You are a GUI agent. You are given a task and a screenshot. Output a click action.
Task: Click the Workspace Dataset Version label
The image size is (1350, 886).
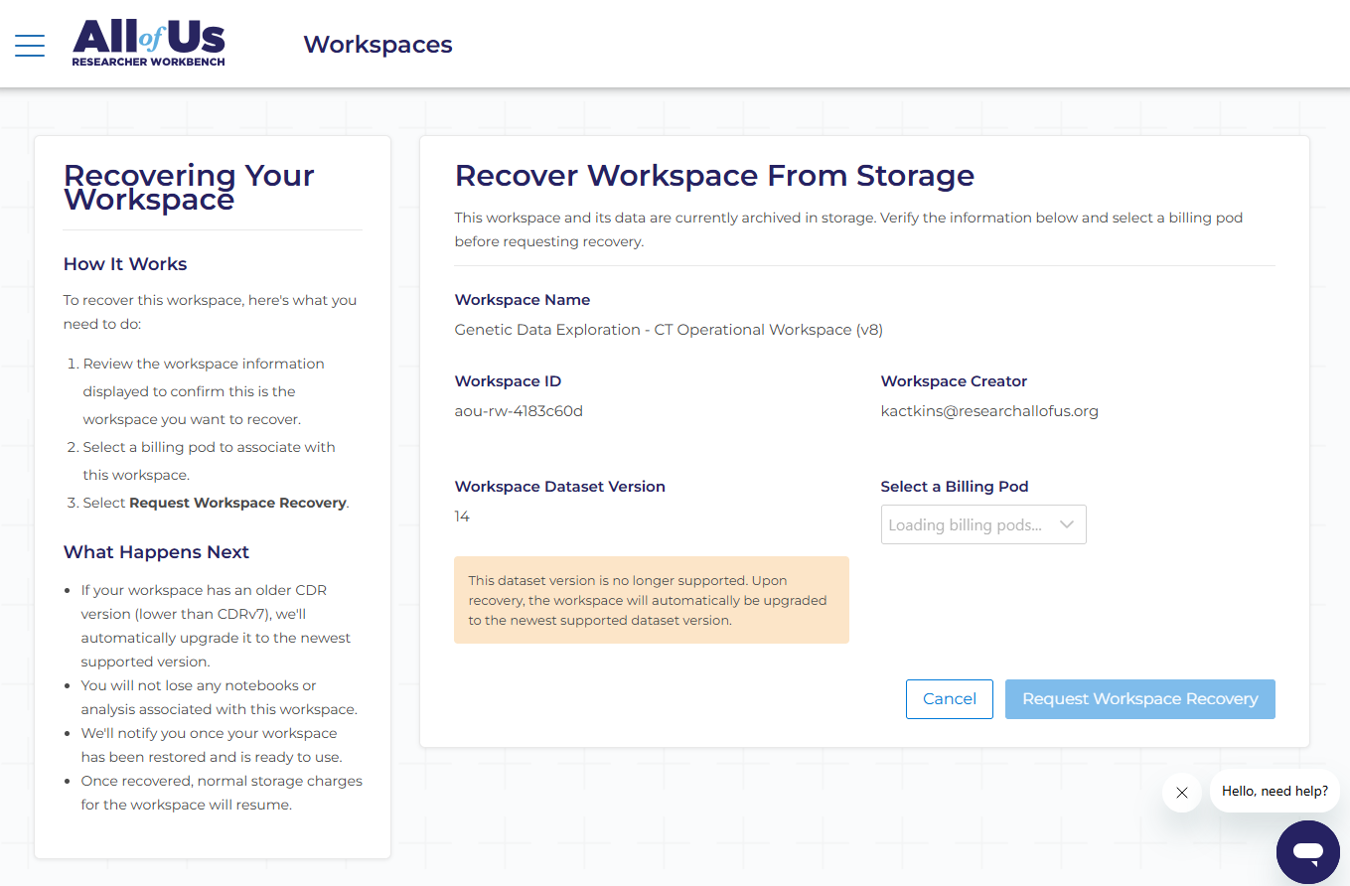560,487
